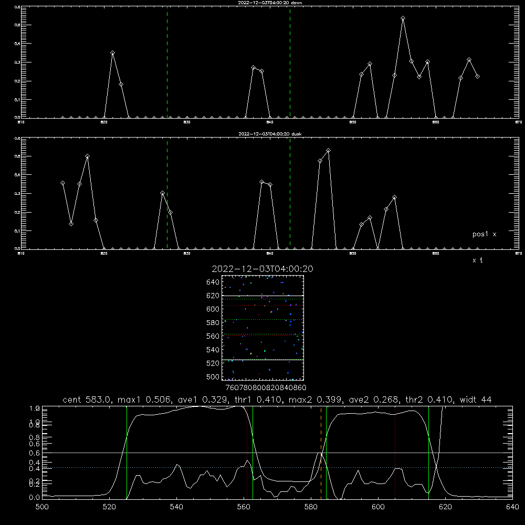Select the "x t" label below dusk plot
525x525 pixels.
477,260
